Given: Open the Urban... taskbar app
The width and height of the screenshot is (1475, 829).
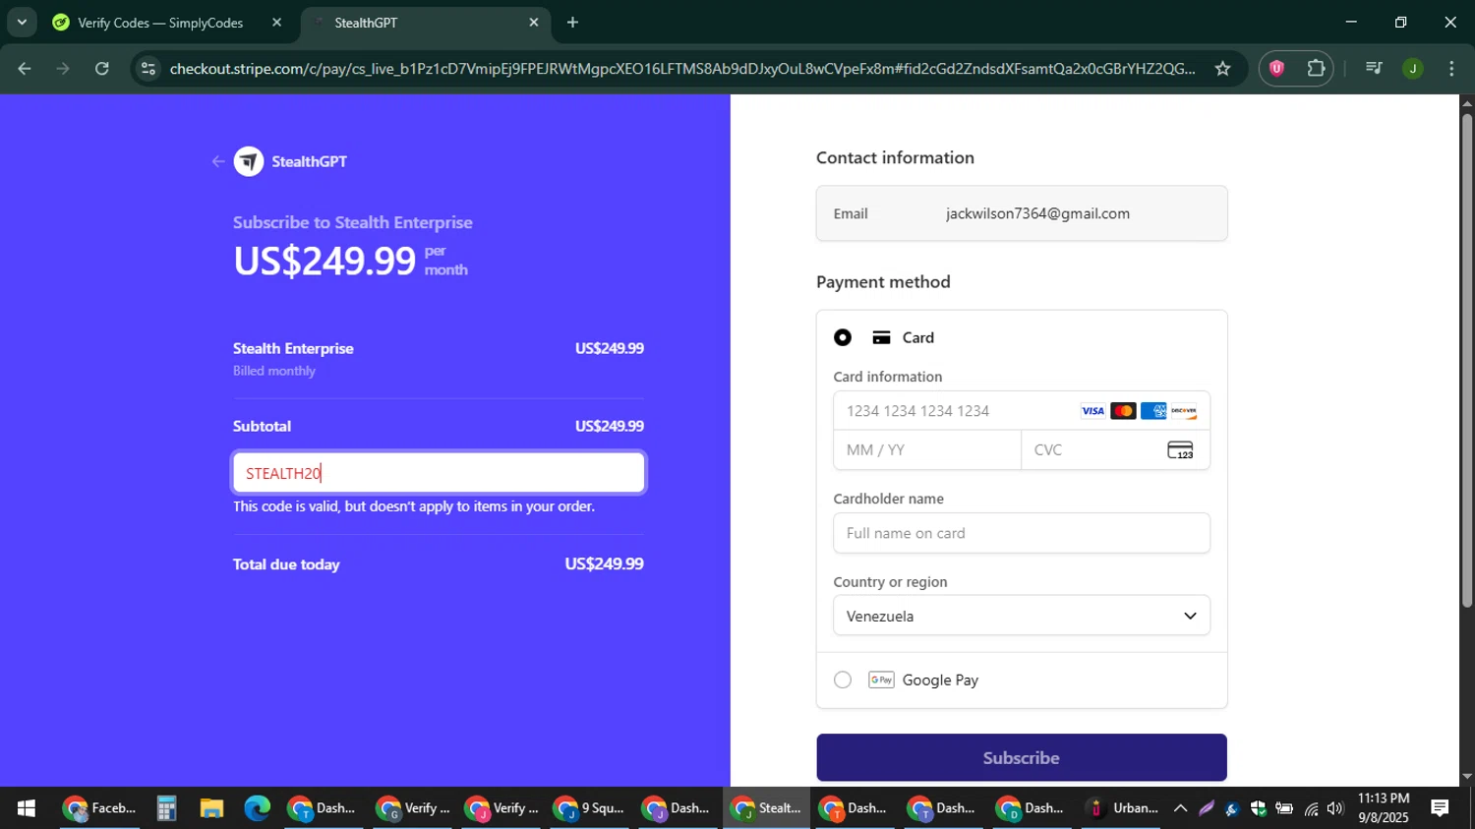Looking at the screenshot, I should pos(1121,808).
